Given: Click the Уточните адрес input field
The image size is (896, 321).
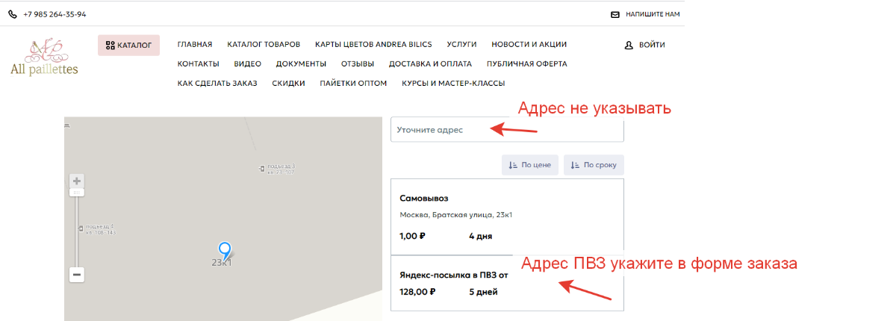Looking at the screenshot, I should coord(507,130).
